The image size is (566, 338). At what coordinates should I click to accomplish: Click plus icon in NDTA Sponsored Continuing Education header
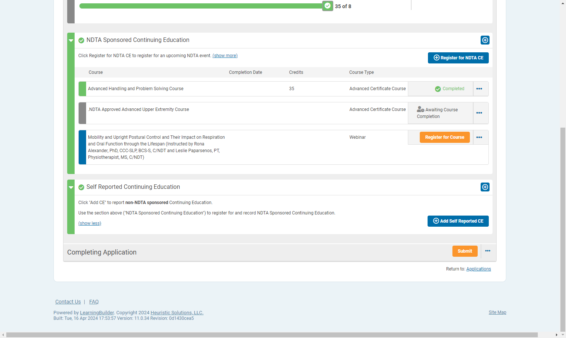(485, 40)
